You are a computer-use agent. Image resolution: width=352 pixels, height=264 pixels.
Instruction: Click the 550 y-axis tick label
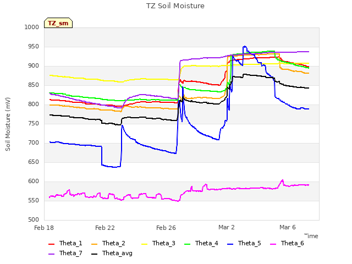[34, 200]
